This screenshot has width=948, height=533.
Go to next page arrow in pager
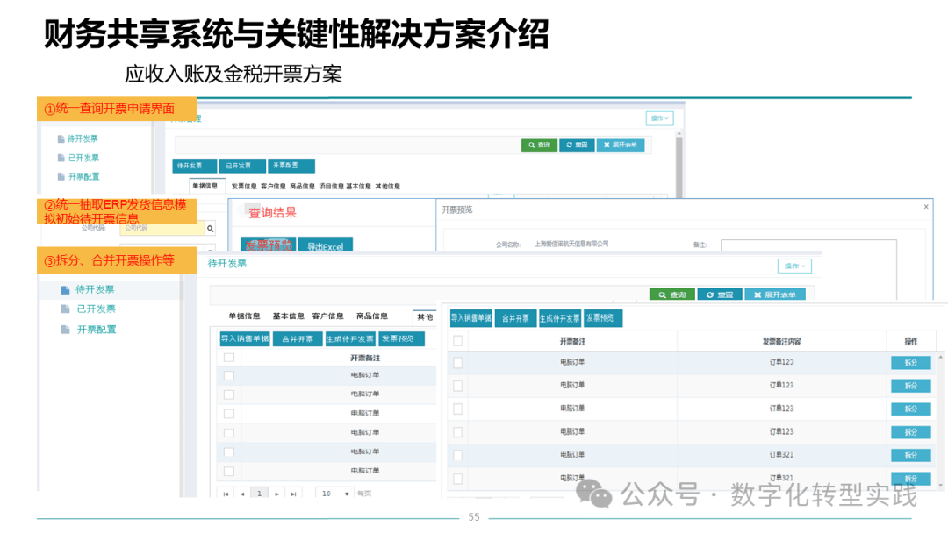276,494
